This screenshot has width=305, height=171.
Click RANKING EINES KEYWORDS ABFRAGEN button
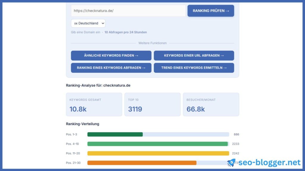click(x=111, y=68)
